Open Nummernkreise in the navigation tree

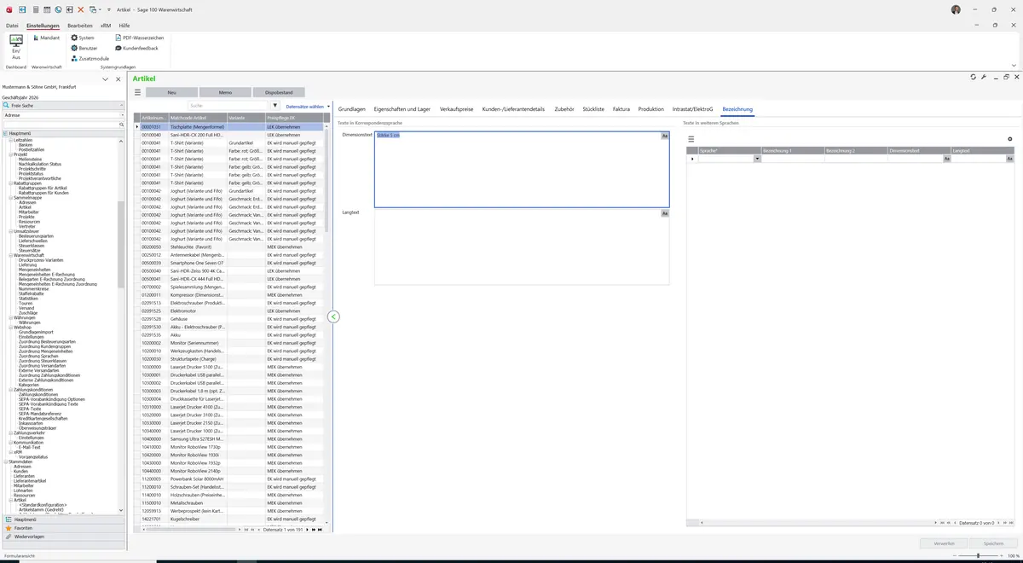pos(36,288)
